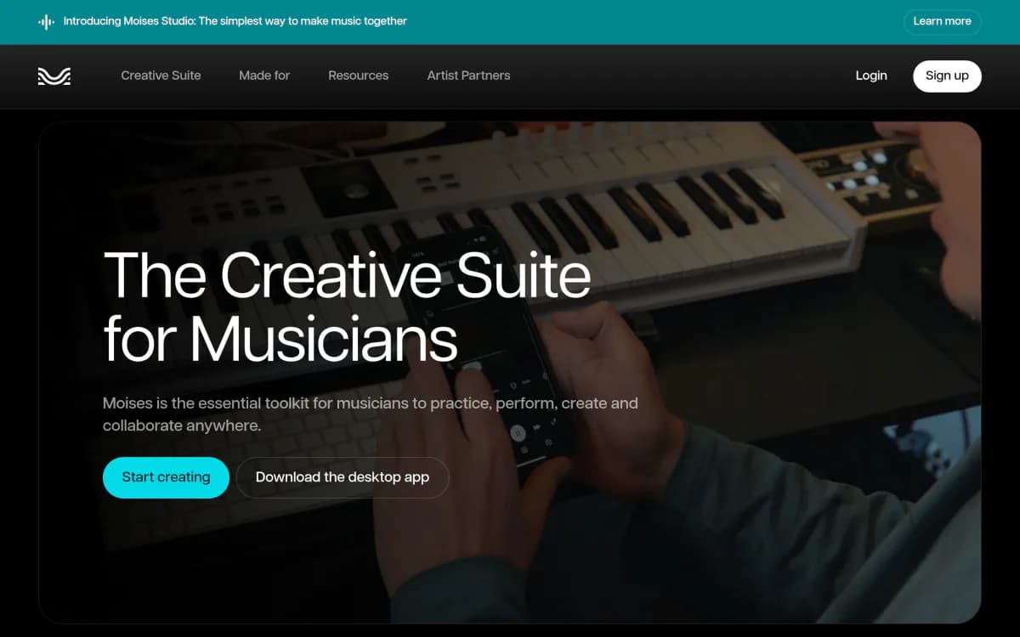Click Download the desktop app button
Image resolution: width=1020 pixels, height=637 pixels.
(x=343, y=477)
